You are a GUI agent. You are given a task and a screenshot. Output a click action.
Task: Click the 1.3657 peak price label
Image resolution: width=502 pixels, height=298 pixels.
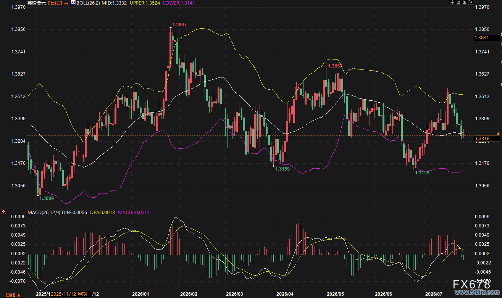pyautogui.click(x=335, y=66)
